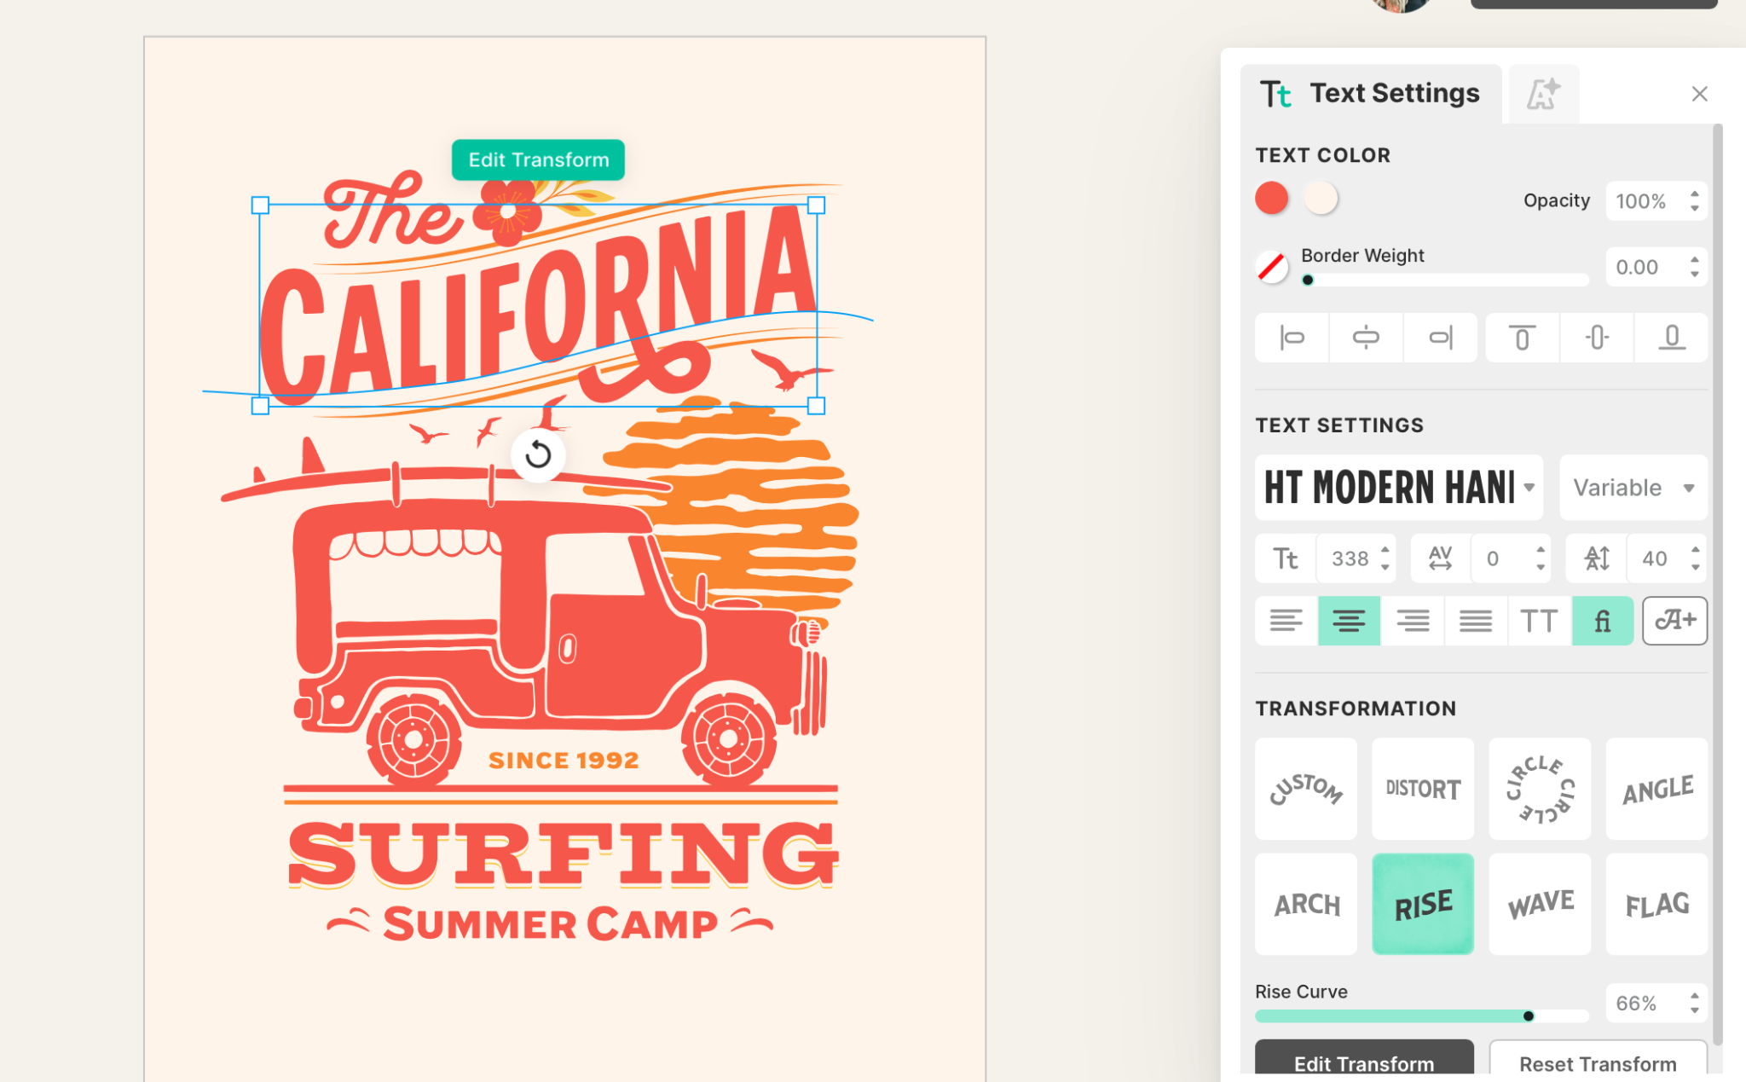The height and width of the screenshot is (1082, 1746).
Task: Select the WAVE text transformation
Action: point(1539,902)
